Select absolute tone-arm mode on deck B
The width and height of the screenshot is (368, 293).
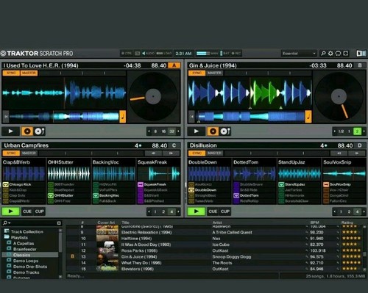tap(225, 131)
